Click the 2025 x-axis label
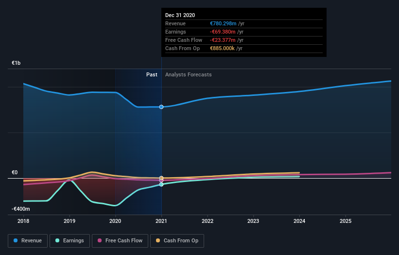The image size is (399, 255). 346,221
